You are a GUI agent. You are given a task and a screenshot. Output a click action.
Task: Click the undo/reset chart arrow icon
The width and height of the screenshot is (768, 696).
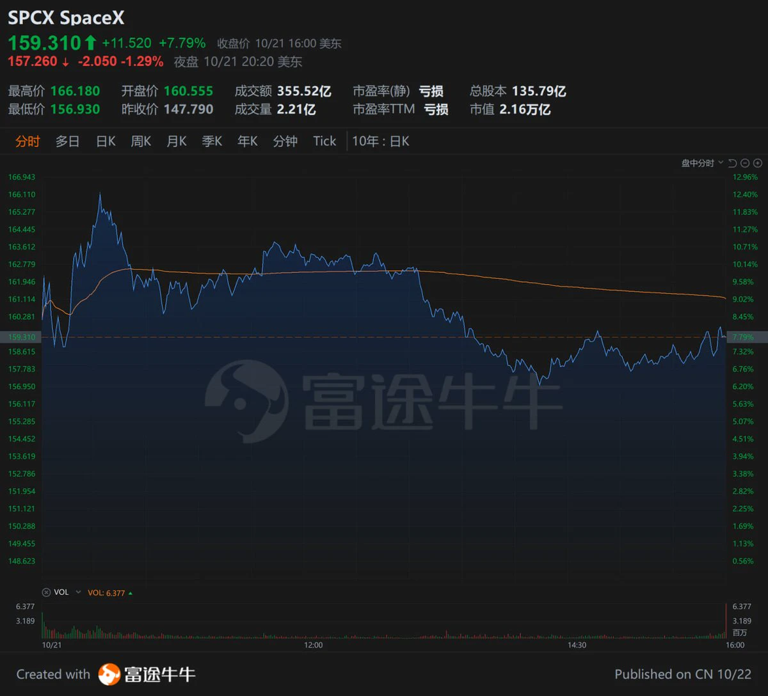733,163
